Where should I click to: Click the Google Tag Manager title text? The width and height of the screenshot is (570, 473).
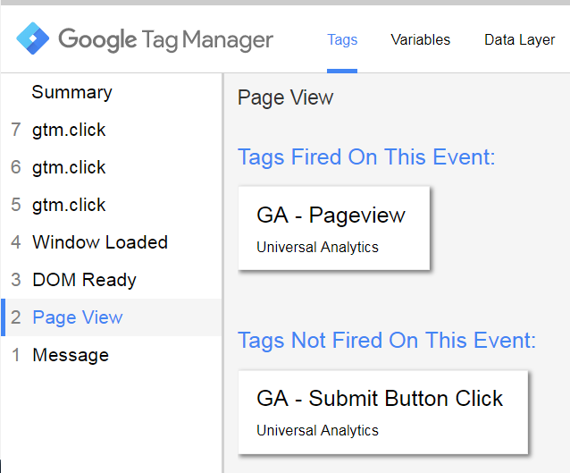165,40
